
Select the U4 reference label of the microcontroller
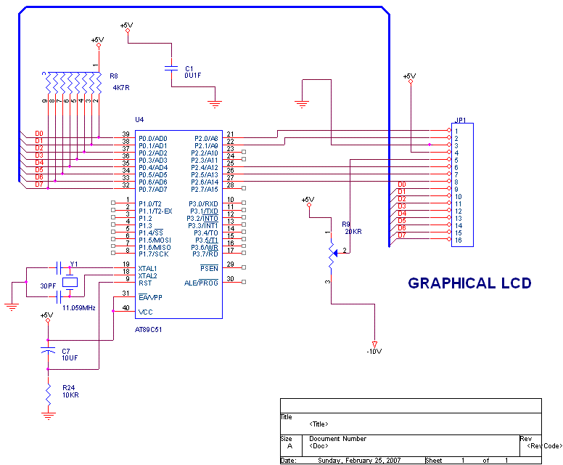(139, 119)
